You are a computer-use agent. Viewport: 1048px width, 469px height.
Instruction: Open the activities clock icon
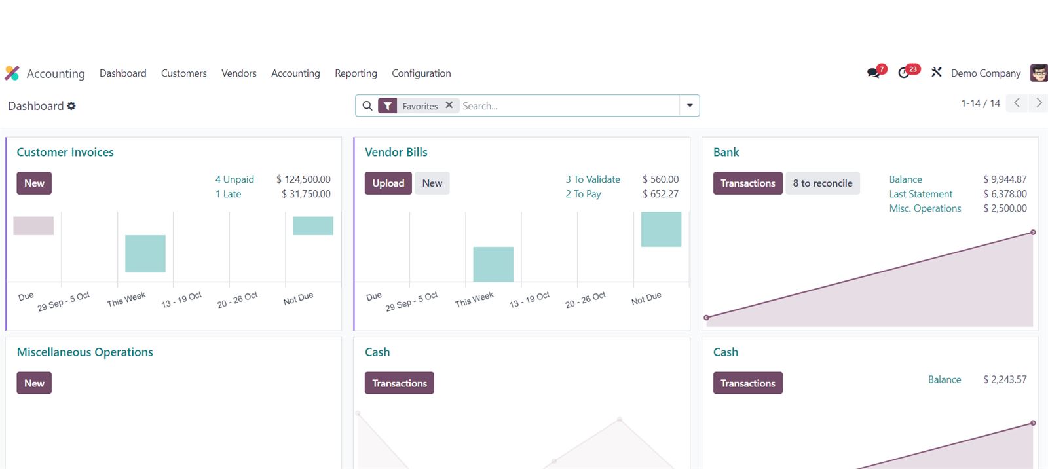pyautogui.click(x=905, y=73)
